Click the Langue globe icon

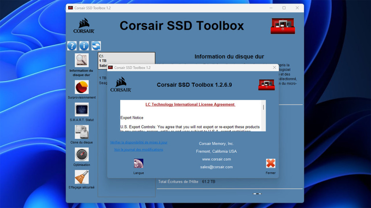138,163
